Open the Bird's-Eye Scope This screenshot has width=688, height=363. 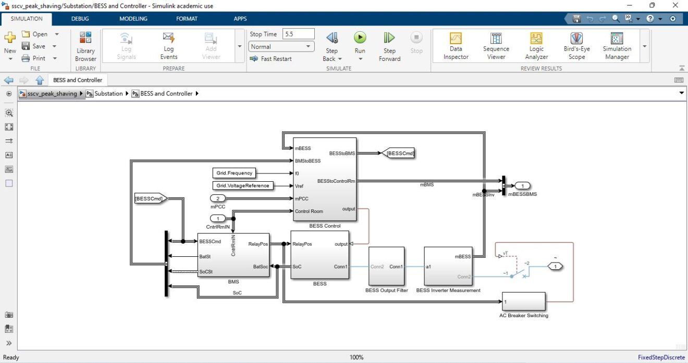[576, 46]
